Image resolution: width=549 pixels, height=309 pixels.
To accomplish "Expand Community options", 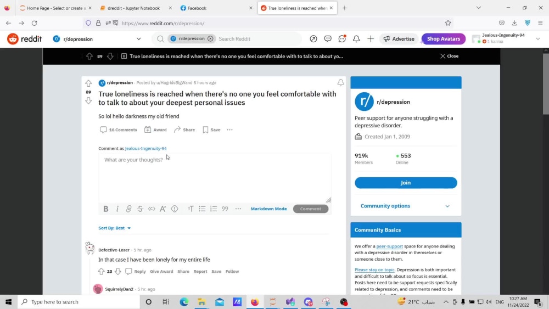I will (406, 206).
